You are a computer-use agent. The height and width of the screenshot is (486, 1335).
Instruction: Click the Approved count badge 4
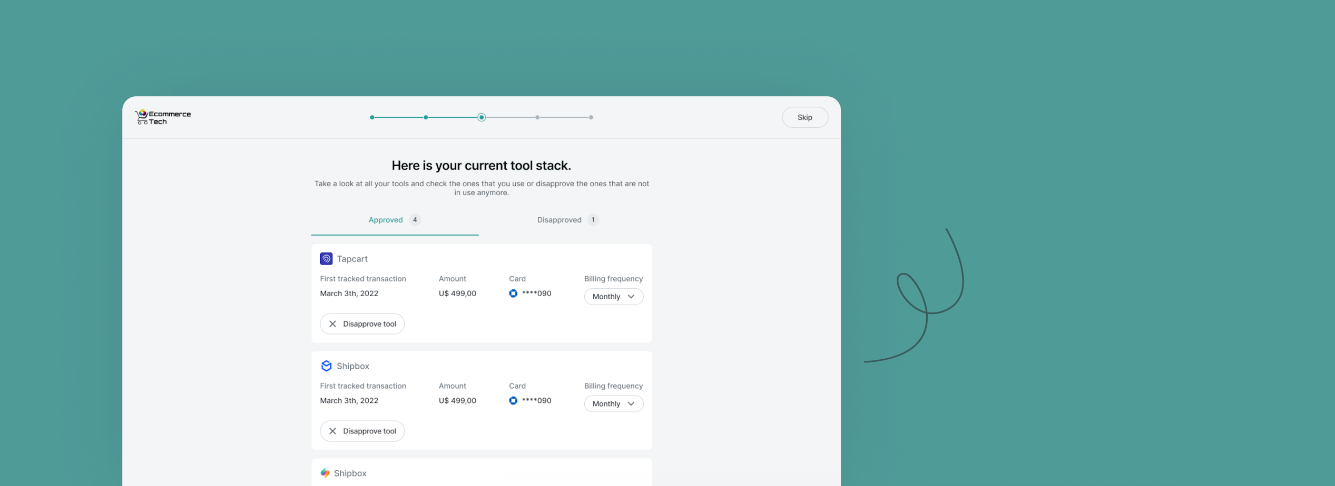click(x=415, y=220)
